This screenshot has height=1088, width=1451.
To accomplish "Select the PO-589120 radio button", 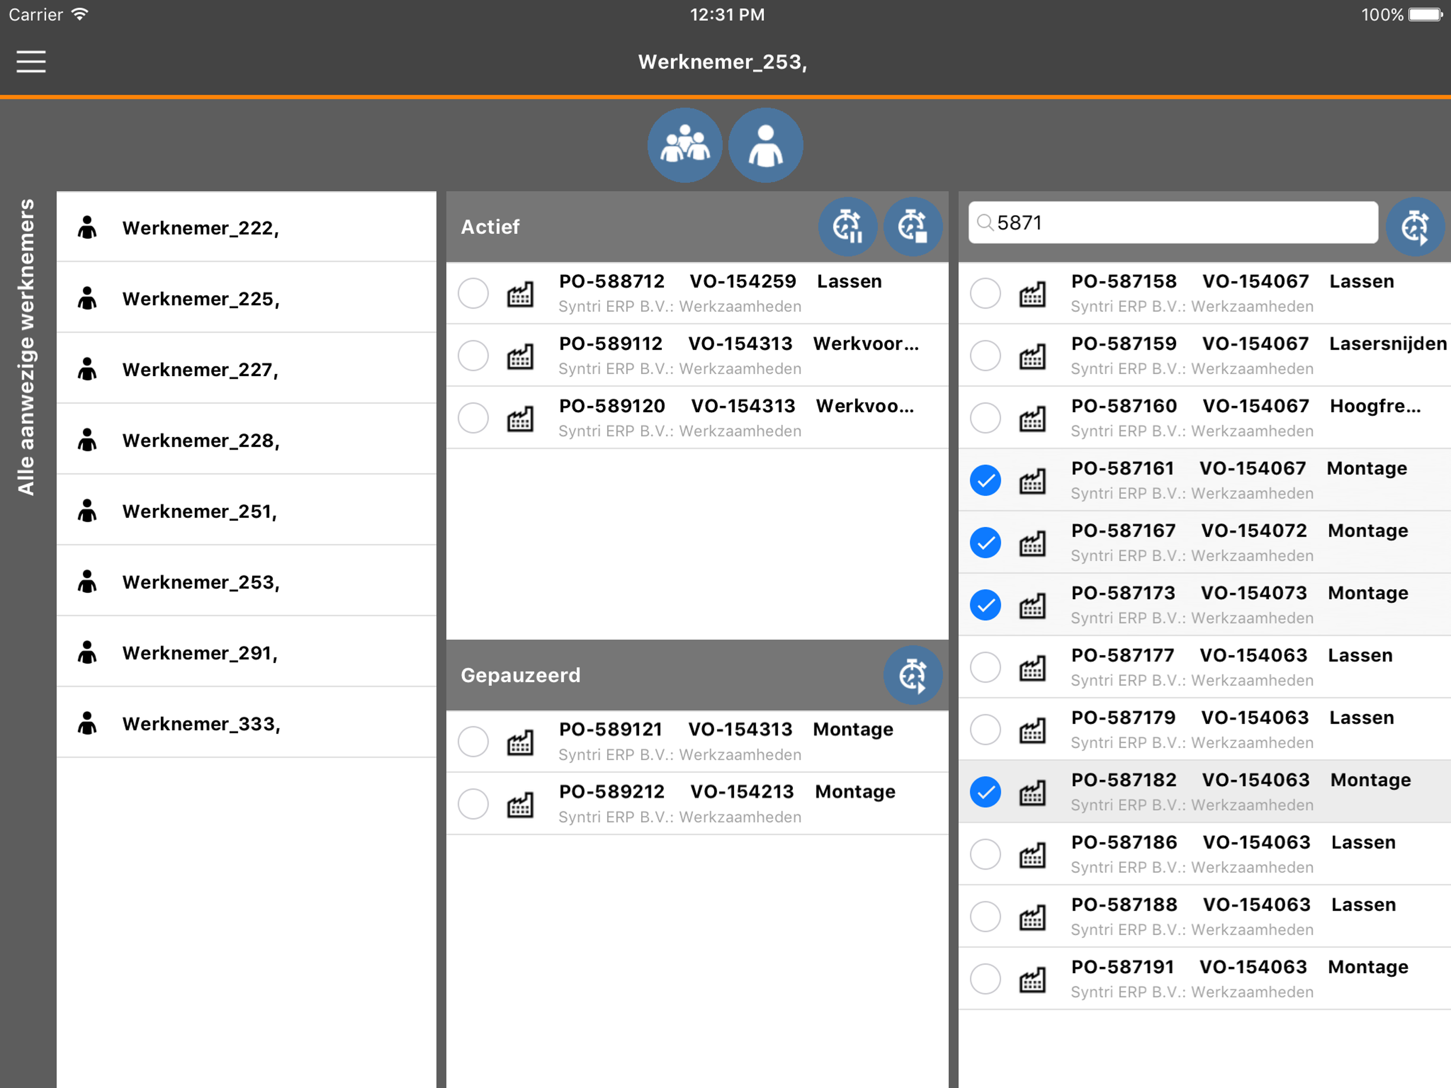I will click(x=473, y=418).
